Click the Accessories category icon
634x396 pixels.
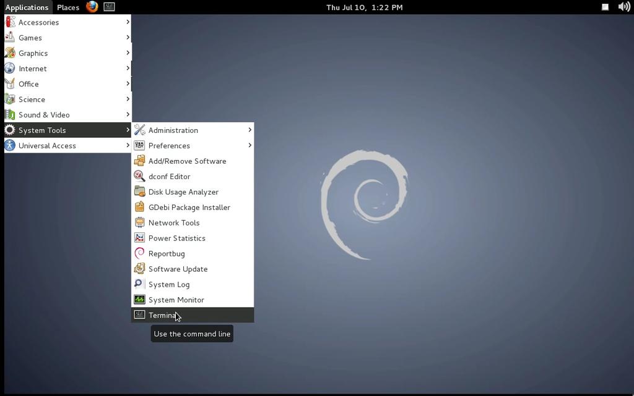10,22
